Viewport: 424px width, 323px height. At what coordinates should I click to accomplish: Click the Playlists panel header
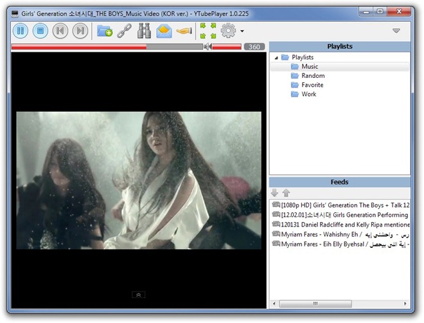340,46
